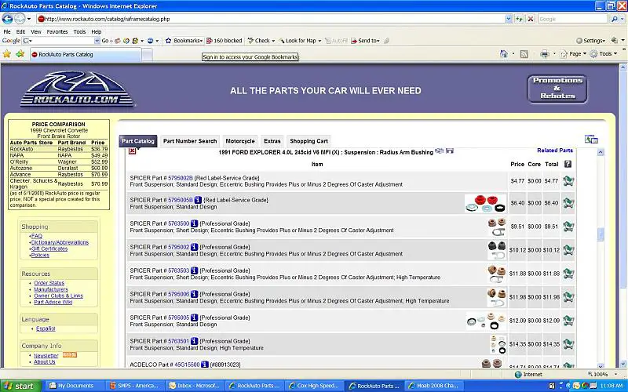The width and height of the screenshot is (628, 392).
Task: Click the Stop loading red X icon
Action: [x=531, y=19]
